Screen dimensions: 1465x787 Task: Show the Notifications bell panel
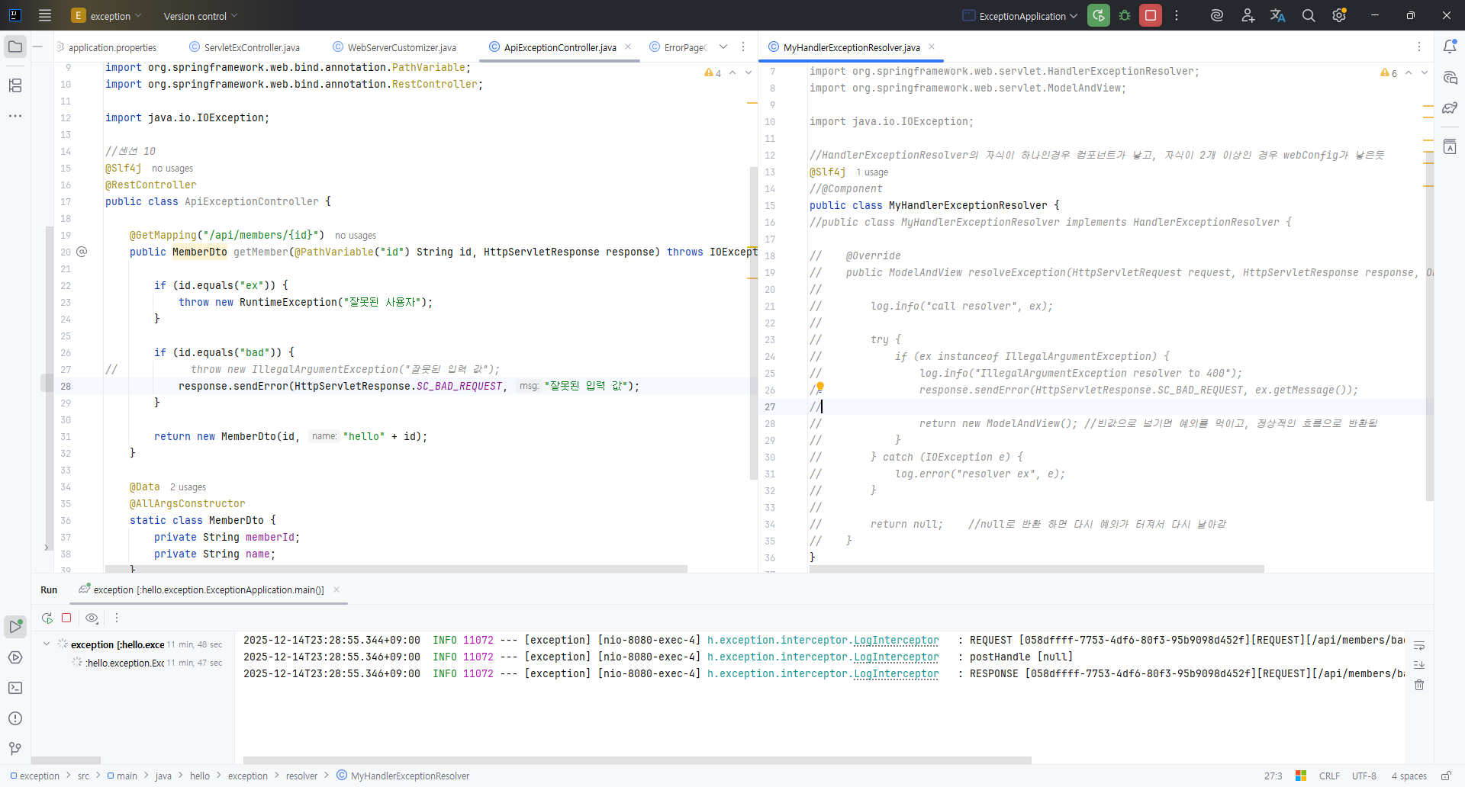(1450, 47)
